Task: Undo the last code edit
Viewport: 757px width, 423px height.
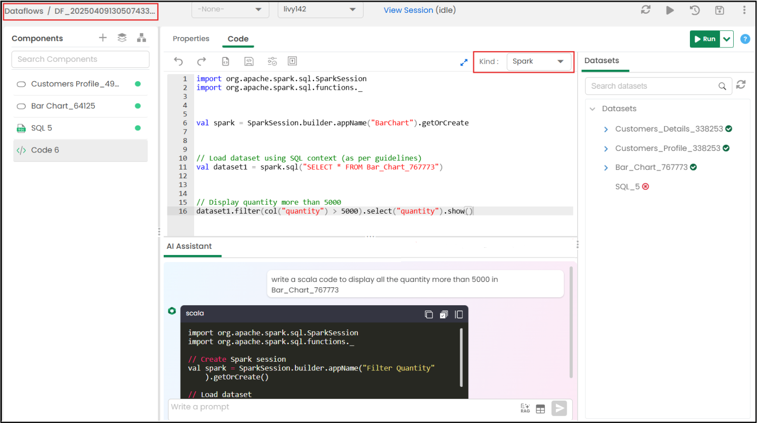Action: tap(178, 61)
